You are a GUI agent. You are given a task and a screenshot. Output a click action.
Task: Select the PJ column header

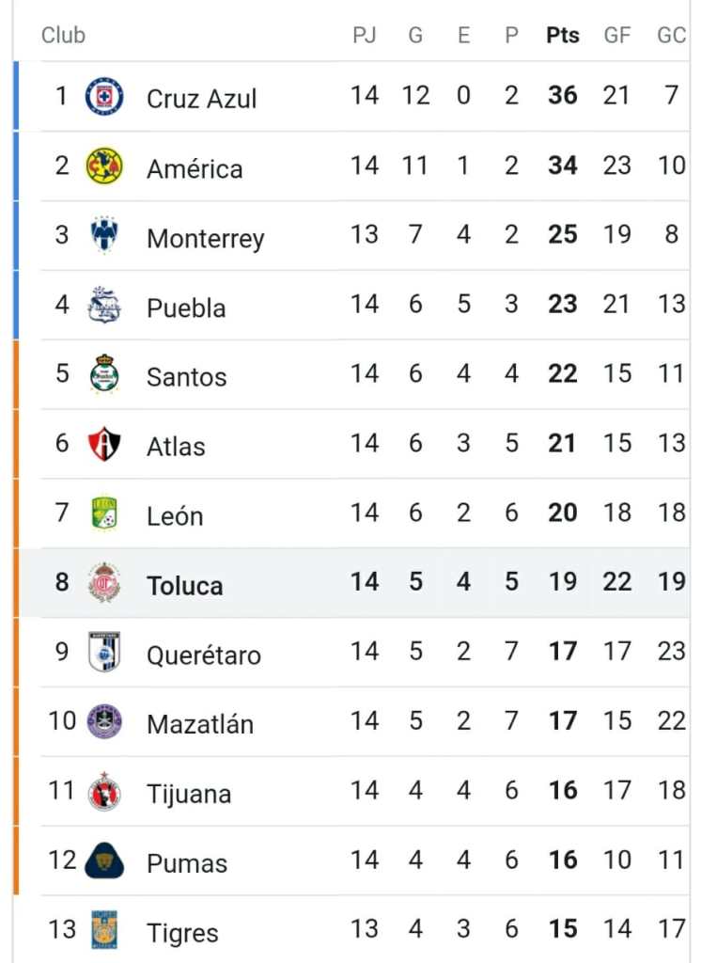point(364,35)
